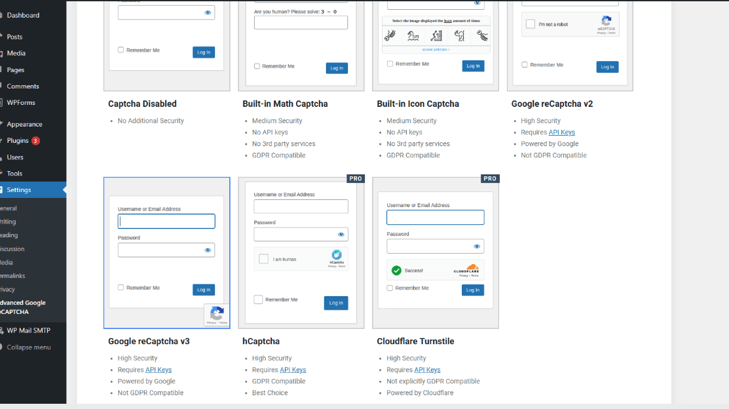
Task: Open the API Keys link under hCaptcha
Action: (x=293, y=369)
